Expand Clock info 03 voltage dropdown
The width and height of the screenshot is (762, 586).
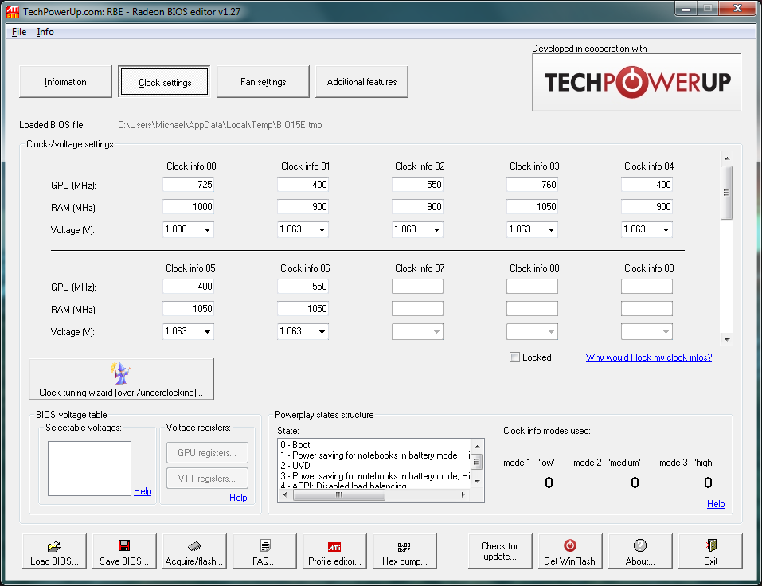coord(552,229)
